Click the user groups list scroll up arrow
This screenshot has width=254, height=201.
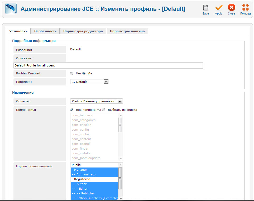pyautogui.click(x=121, y=165)
